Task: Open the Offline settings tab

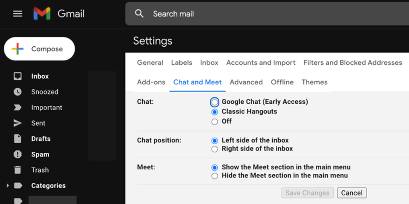Action: 282,82
